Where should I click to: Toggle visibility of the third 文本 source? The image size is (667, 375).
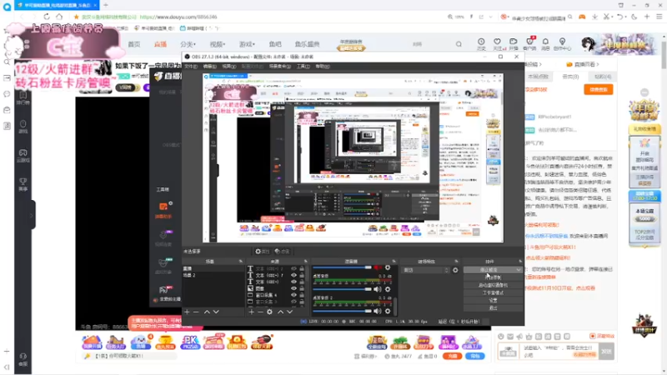[x=293, y=282]
